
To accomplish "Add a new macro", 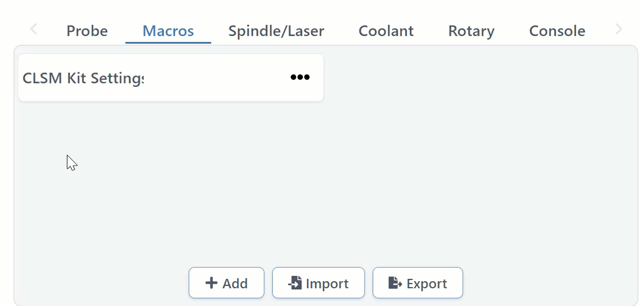I will pos(227,283).
